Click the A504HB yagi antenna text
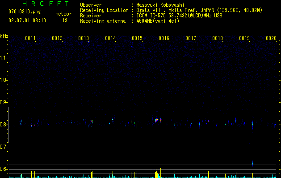The height and width of the screenshot is (178, 281). coord(158,21)
